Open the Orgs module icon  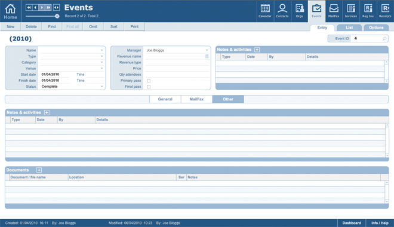(299, 11)
